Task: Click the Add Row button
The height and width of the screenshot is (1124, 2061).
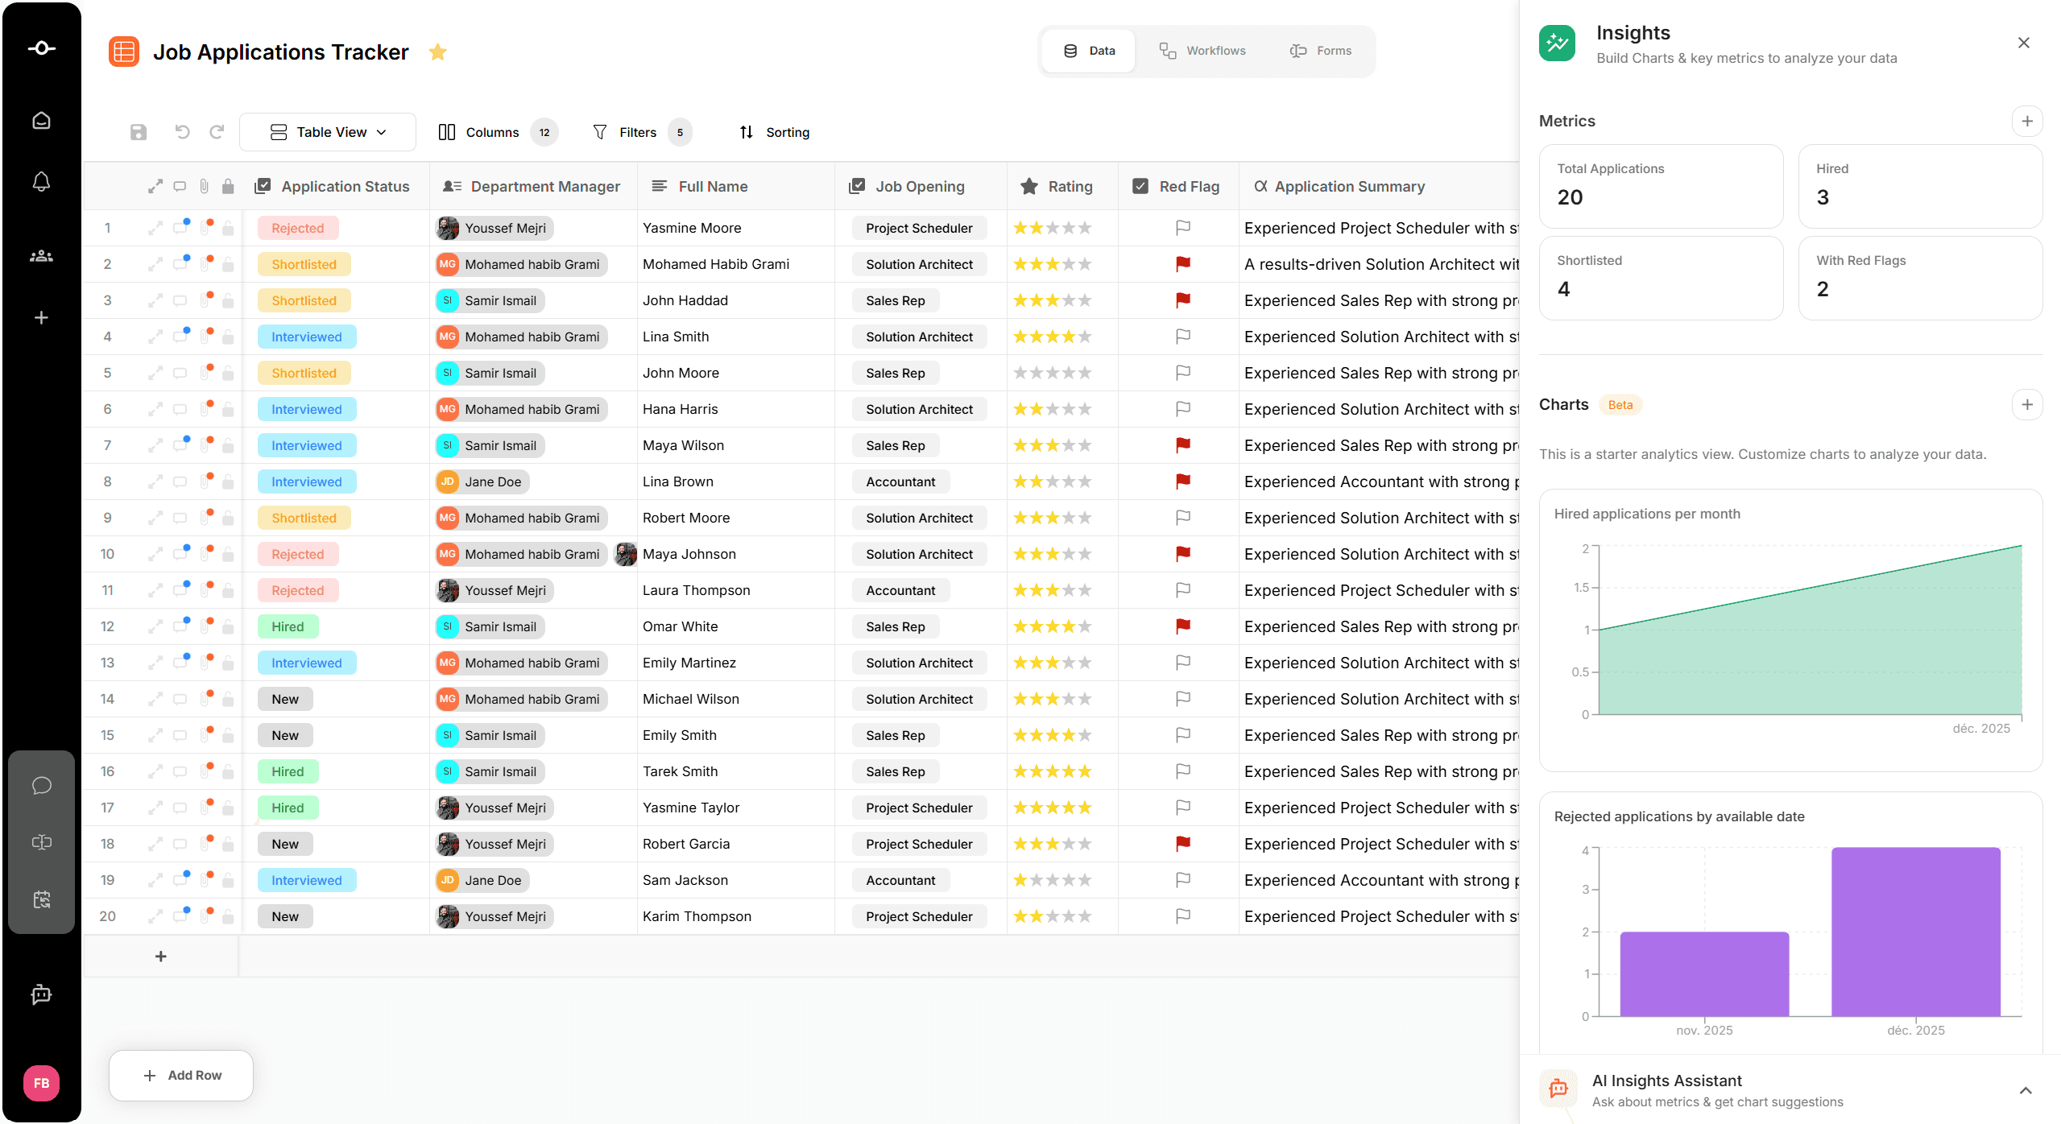Action: point(181,1076)
